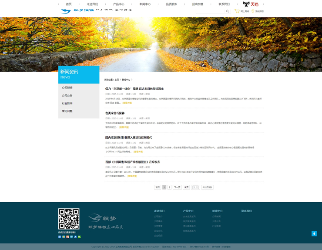Click the back-to-top arrow button
Viewport: 322px width, 250px height.
coord(314,234)
